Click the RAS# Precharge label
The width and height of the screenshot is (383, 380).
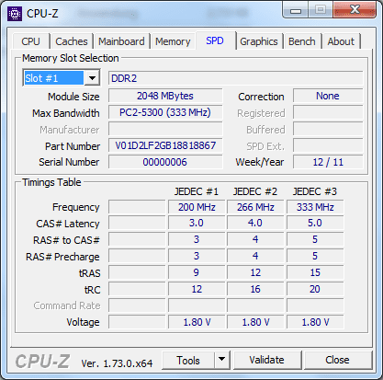click(x=62, y=257)
